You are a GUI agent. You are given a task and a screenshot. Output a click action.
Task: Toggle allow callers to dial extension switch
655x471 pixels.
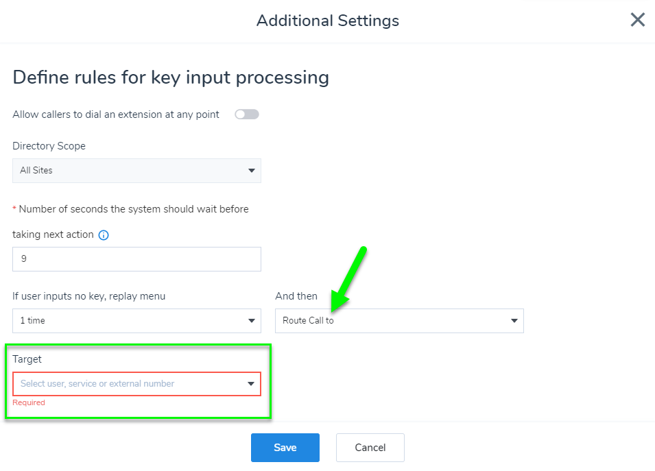coord(247,114)
